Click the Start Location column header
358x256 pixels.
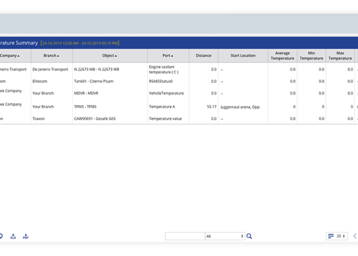tap(243, 55)
